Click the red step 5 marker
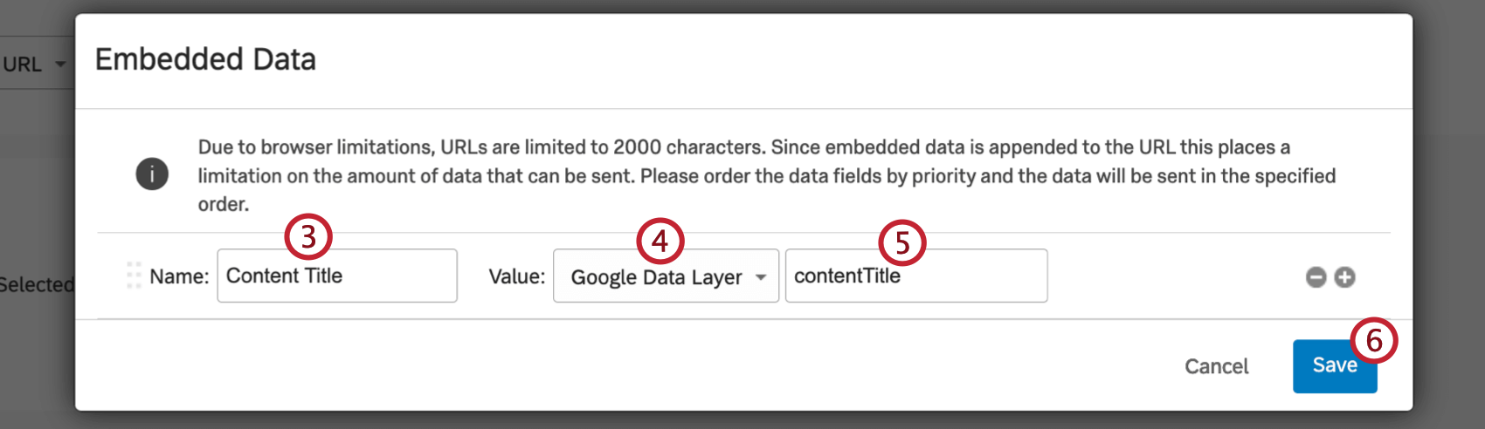This screenshot has height=429, width=1485. tap(902, 242)
